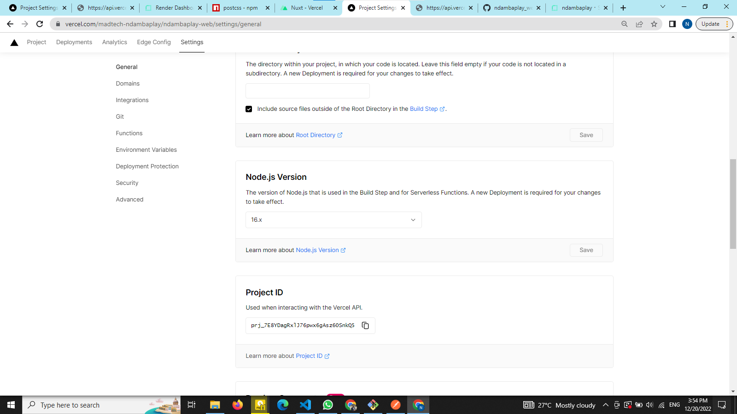Screen dimensions: 737x414
Task: Click the browser address bar URL
Action: pyautogui.click(x=163, y=24)
